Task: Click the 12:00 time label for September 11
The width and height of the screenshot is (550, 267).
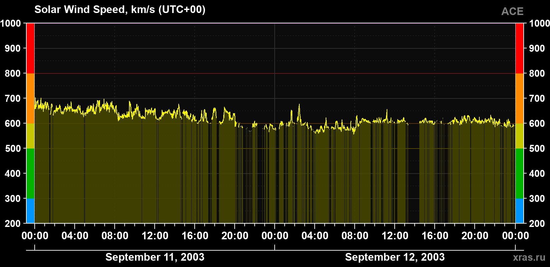Action: click(x=155, y=236)
